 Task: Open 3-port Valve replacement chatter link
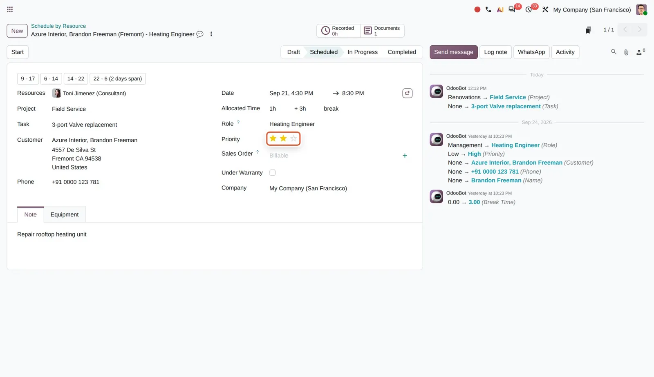(506, 106)
